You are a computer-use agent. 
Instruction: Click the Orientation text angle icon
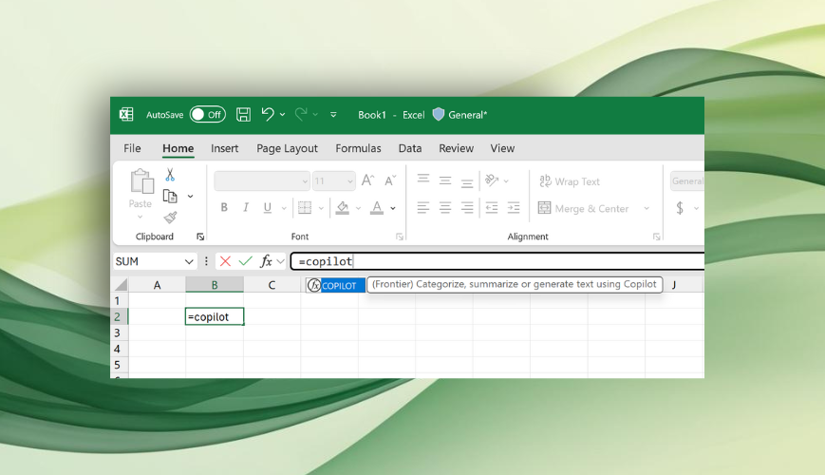(x=492, y=180)
